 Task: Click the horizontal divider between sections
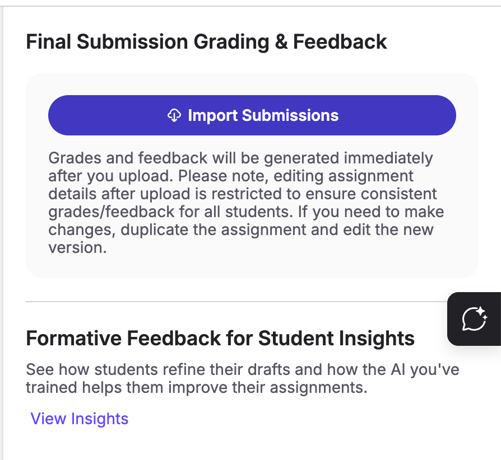pyautogui.click(x=236, y=301)
